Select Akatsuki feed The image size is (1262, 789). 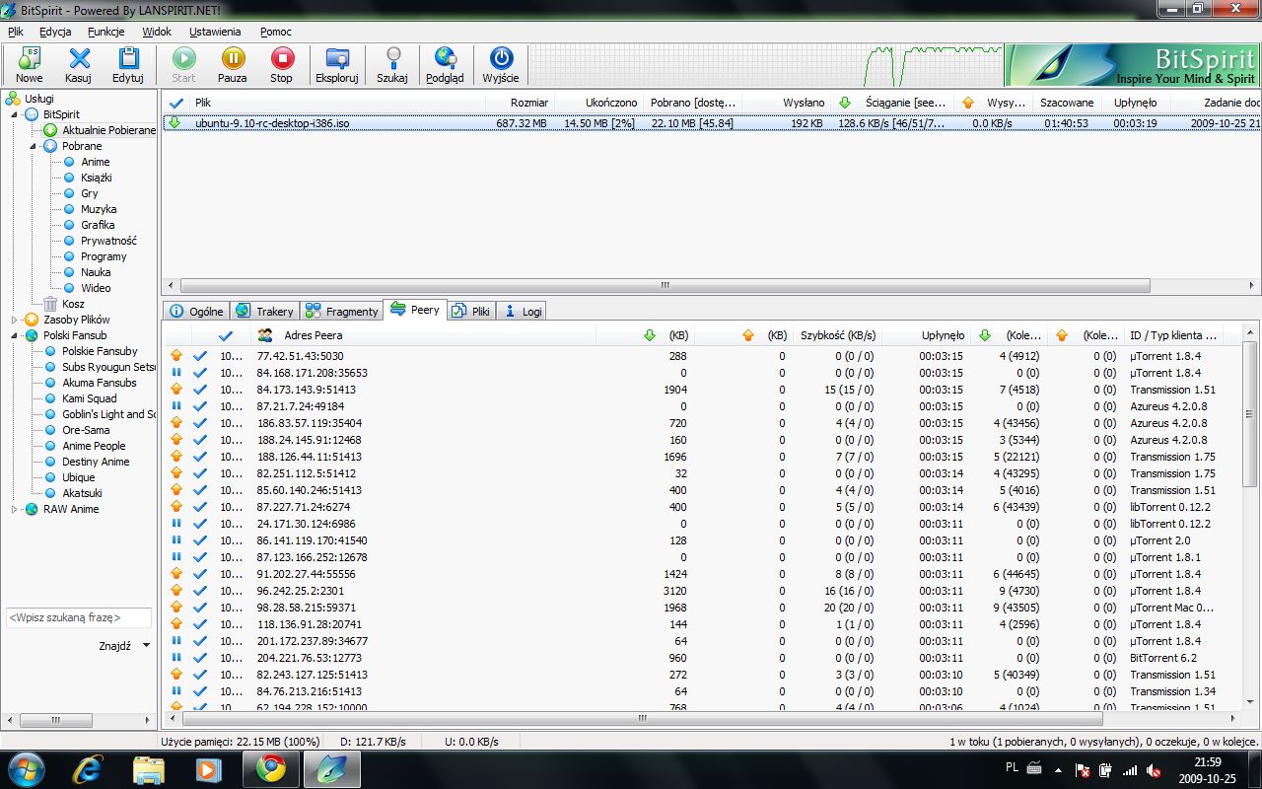pyautogui.click(x=82, y=493)
